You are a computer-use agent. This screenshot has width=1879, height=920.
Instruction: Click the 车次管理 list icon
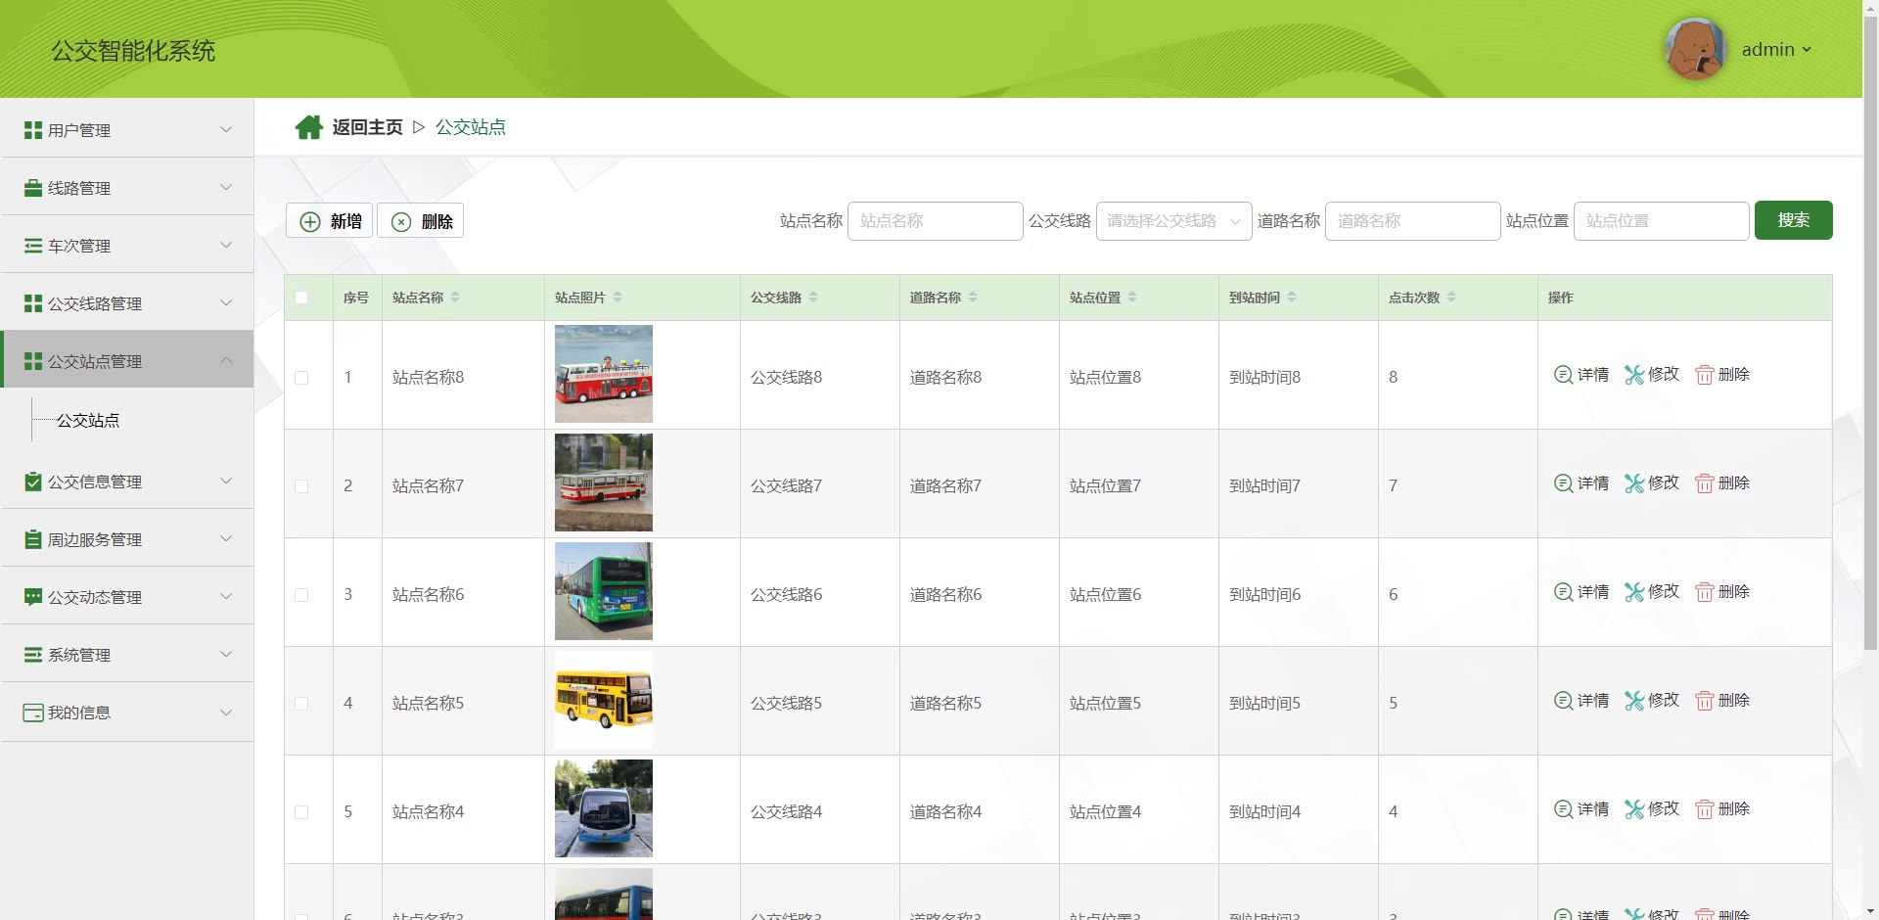(33, 246)
